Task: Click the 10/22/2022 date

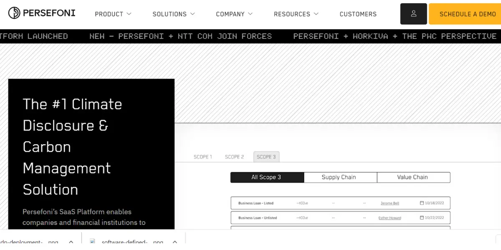Action: pos(434,218)
